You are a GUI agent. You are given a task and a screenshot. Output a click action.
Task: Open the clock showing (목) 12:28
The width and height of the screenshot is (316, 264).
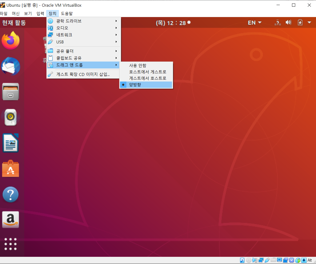173,23
